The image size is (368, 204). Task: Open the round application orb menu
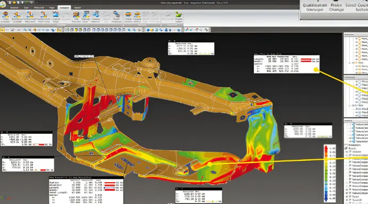2,4
